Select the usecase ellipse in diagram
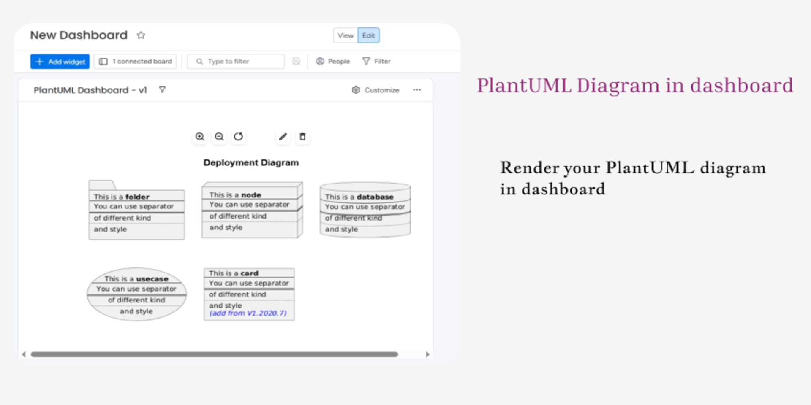Screen dimensions: 811x405 (136, 294)
